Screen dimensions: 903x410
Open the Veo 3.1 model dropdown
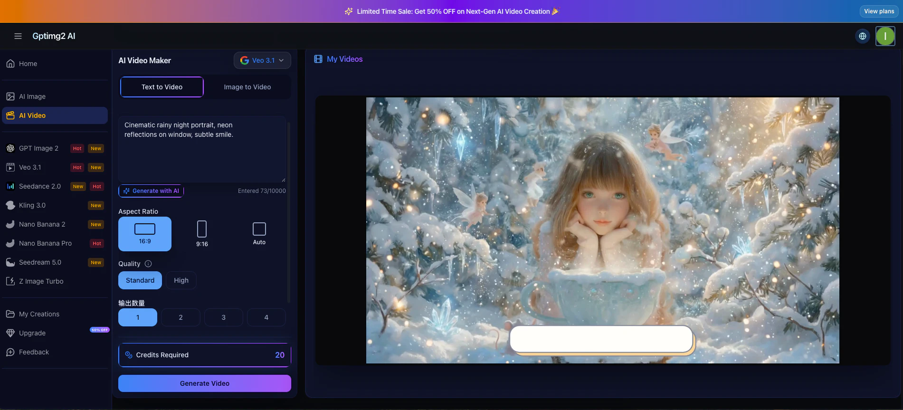(262, 60)
